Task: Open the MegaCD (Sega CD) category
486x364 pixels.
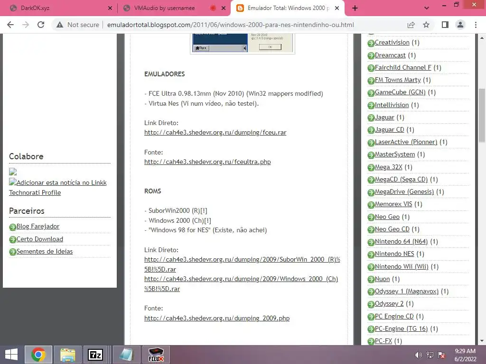Action: click(x=401, y=180)
